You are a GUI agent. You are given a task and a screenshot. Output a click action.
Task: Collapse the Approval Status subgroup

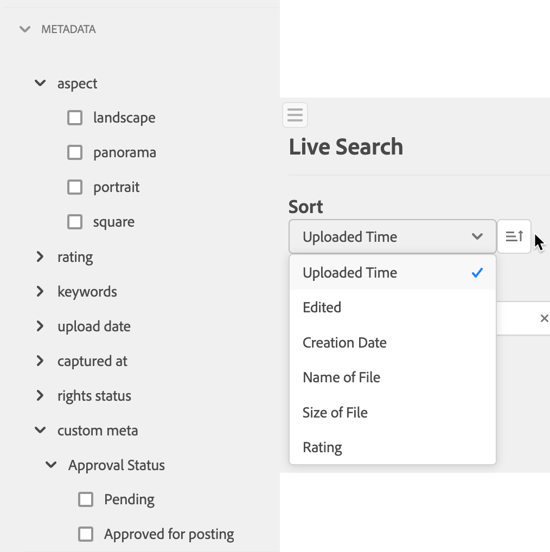coord(51,465)
